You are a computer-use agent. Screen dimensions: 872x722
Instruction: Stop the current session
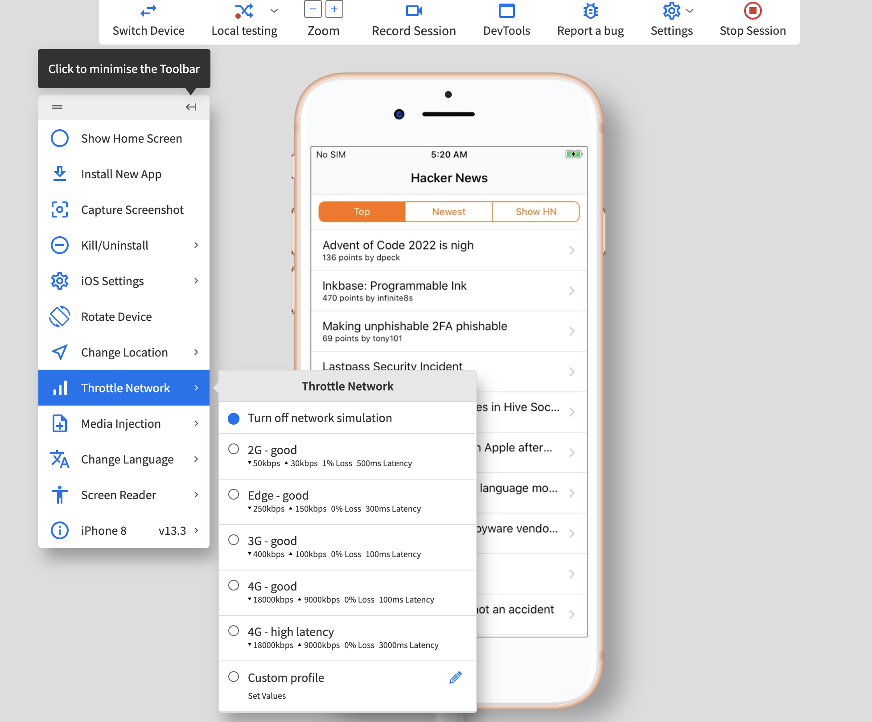coord(752,11)
